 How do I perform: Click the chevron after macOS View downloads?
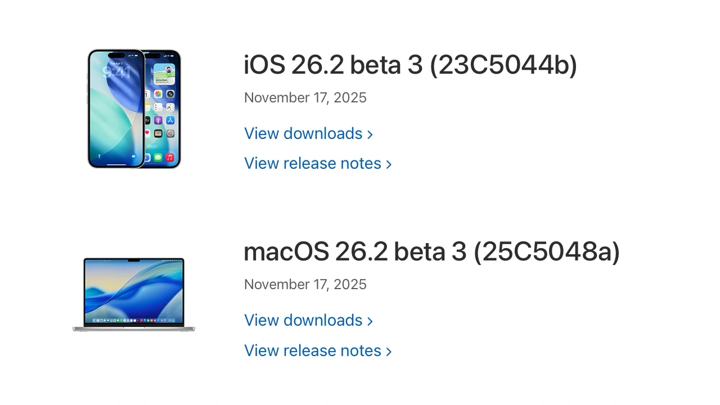pos(371,321)
